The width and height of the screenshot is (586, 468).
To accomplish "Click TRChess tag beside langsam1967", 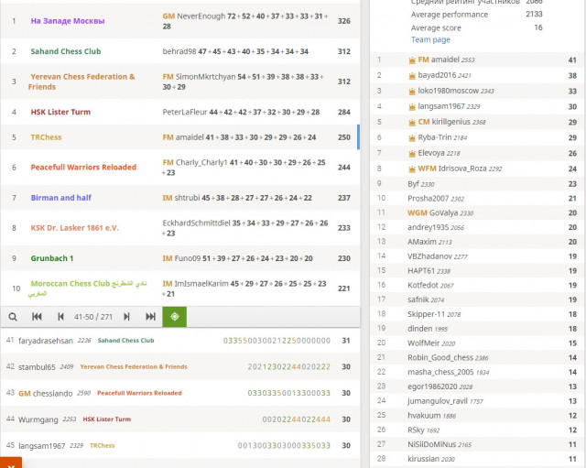I will pos(103,446).
